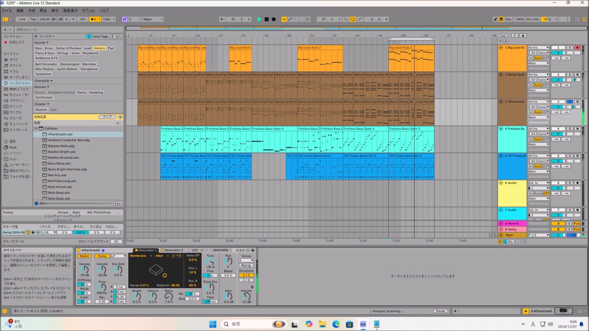Screen dimensions: 589x331
Task: Switch to Resonator 2 tab in Collision
Action: (x=174, y=250)
